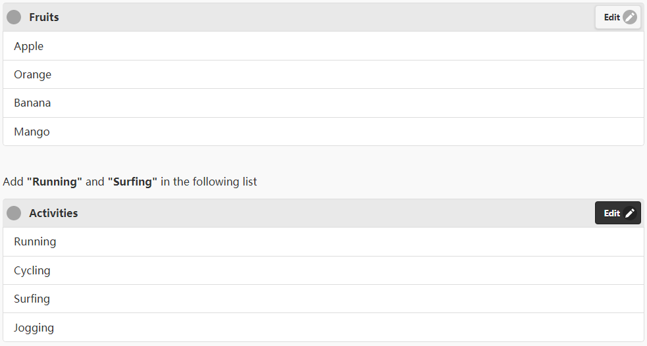Click the bold "Surfing" word in instructions
Screen dimensions: 647x346
click(x=132, y=182)
